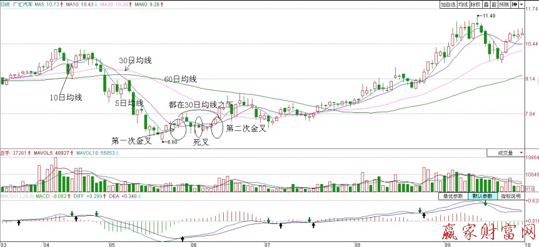
Task: Click the 预测 forecast button
Action: pyautogui.click(x=503, y=4)
